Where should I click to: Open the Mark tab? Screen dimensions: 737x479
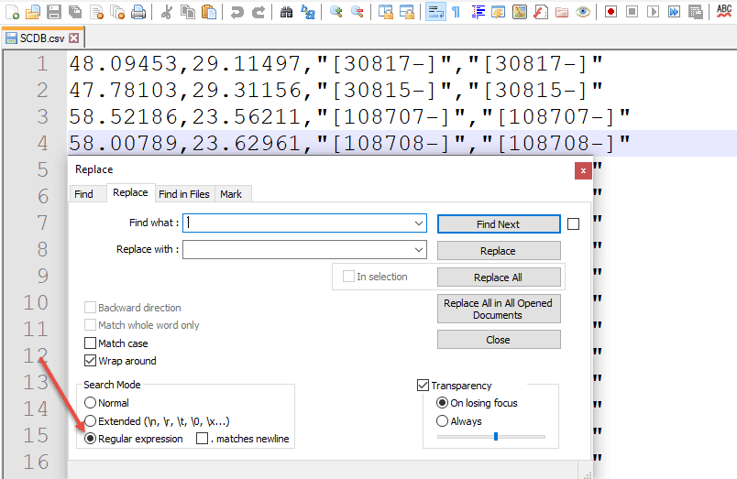pyautogui.click(x=231, y=194)
